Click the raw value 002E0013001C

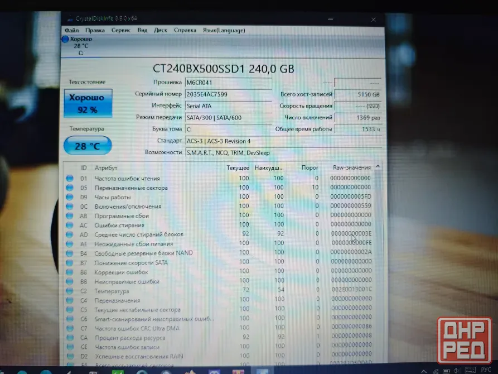(351, 289)
